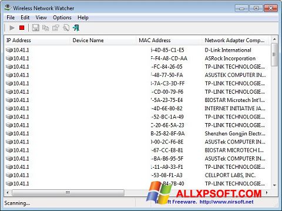Select the device icon in the BIOSTAR MICROTECH I... row

point(9,150)
